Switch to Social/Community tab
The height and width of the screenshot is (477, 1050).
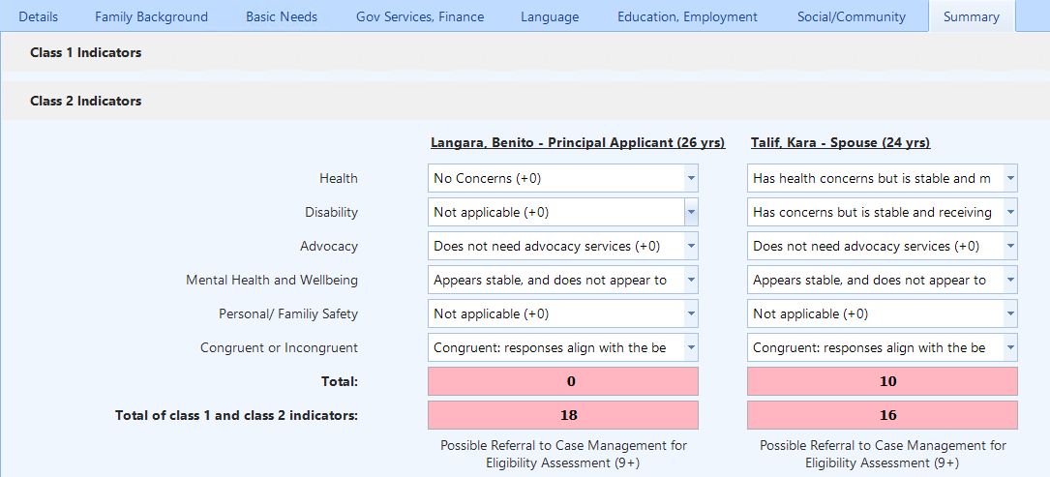851,16
